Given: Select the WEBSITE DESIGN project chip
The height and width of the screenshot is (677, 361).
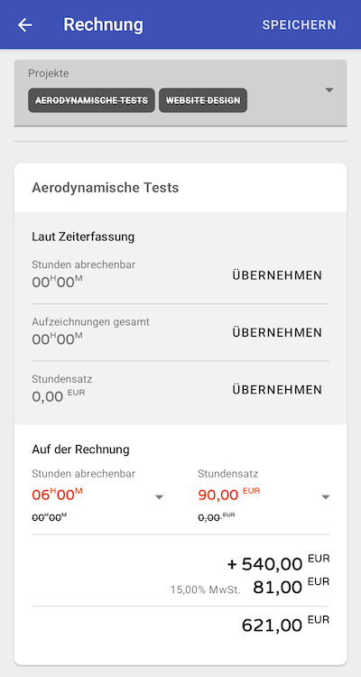Looking at the screenshot, I should click(x=203, y=100).
